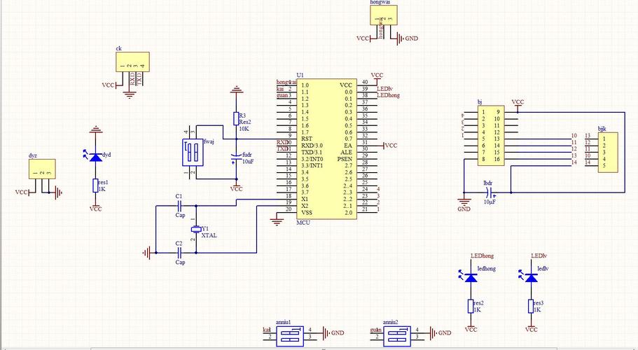Click the RXD/3.0 pin label
The image size is (638, 350).
tap(312, 146)
